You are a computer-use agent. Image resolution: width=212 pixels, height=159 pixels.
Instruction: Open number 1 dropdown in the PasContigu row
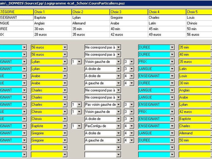[79, 126]
